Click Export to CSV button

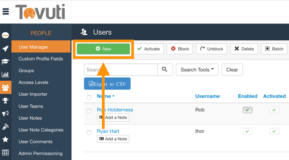pos(107,84)
